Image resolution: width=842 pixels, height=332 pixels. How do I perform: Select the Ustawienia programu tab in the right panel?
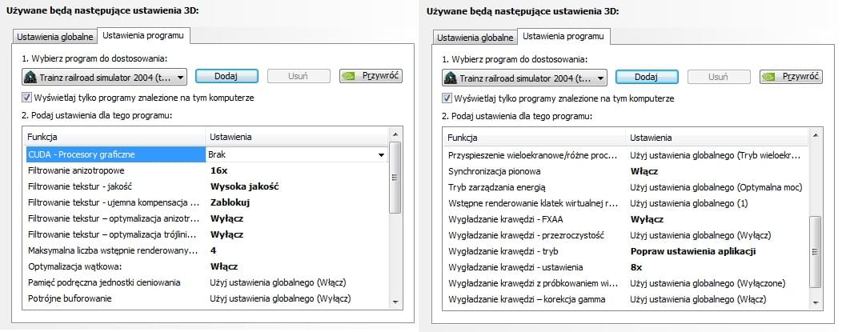click(x=563, y=37)
